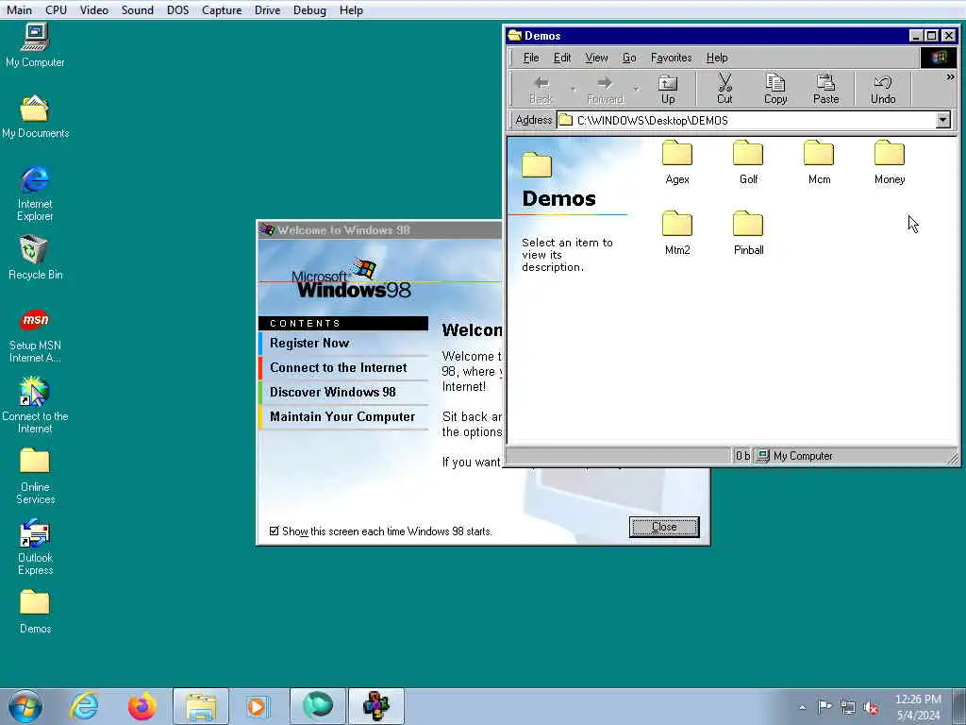Click Close button in Welcome dialog
The image size is (966, 725).
pyautogui.click(x=664, y=527)
